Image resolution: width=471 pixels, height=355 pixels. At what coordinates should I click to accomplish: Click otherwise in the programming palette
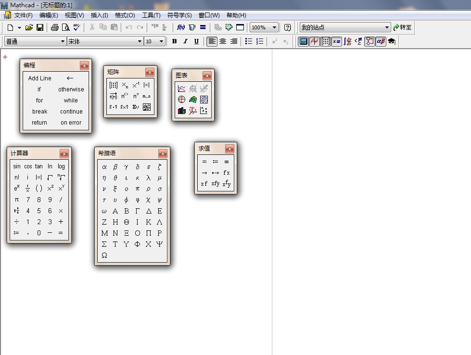point(71,89)
